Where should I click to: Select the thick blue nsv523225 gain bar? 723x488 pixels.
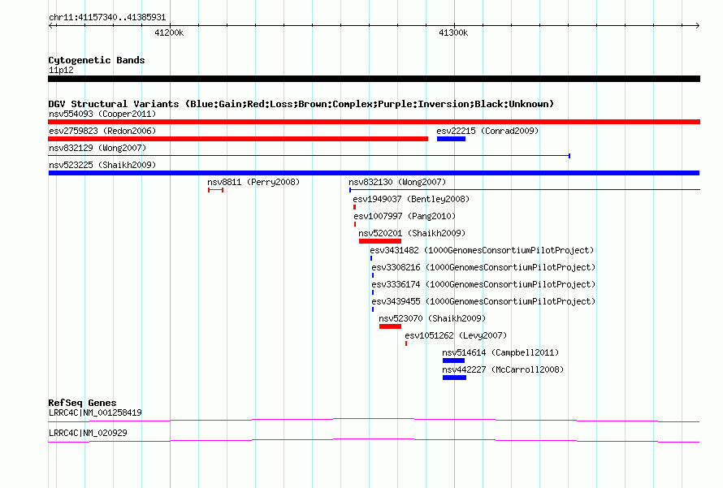pyautogui.click(x=374, y=173)
